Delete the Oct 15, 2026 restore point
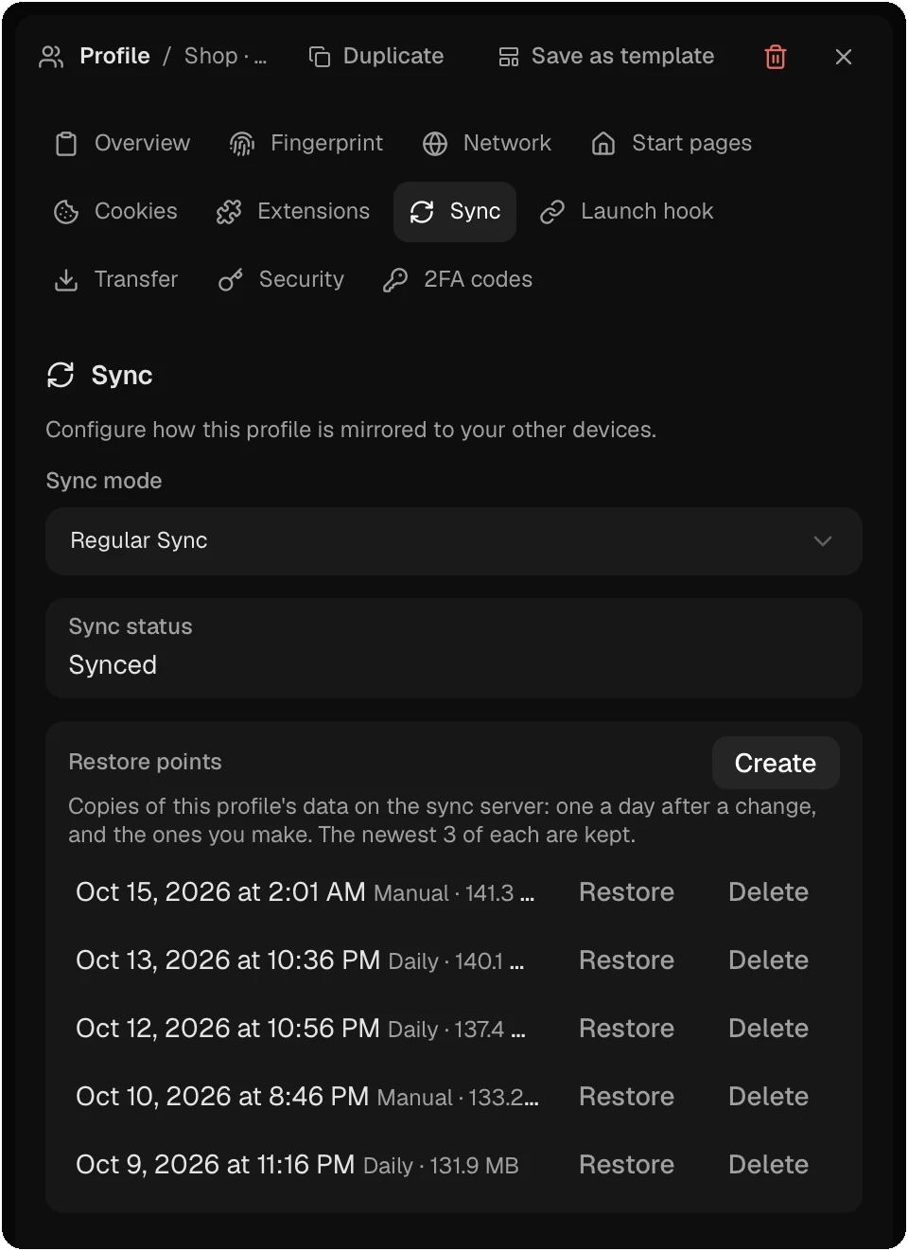The width and height of the screenshot is (908, 1251). tap(768, 892)
